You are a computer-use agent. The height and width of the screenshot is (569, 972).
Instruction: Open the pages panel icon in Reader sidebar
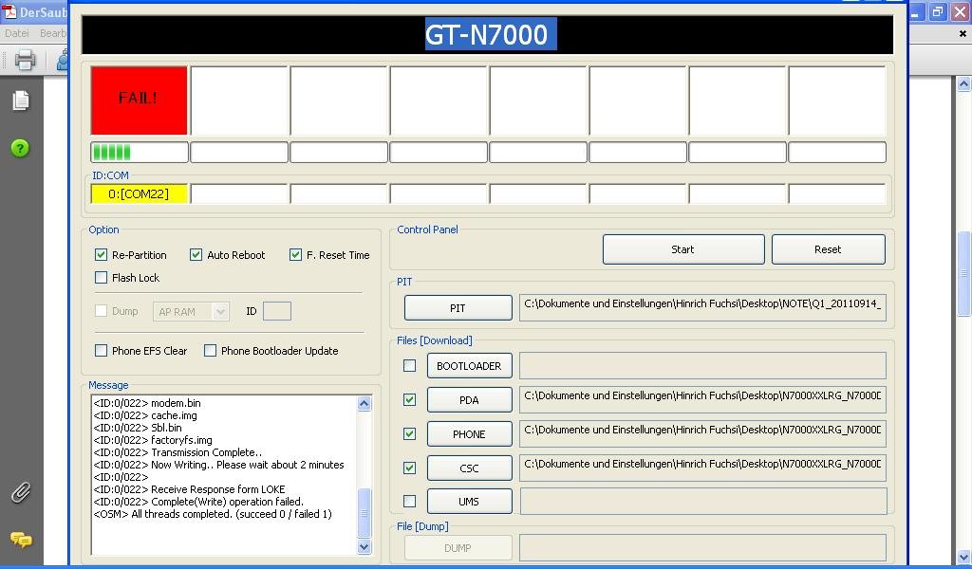click(21, 101)
